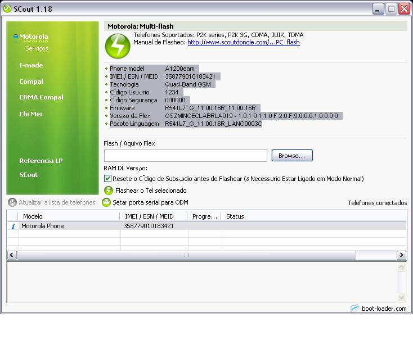The height and width of the screenshot is (358, 413).
Task: Click the Phone model value A1200eam
Action: 179,69
